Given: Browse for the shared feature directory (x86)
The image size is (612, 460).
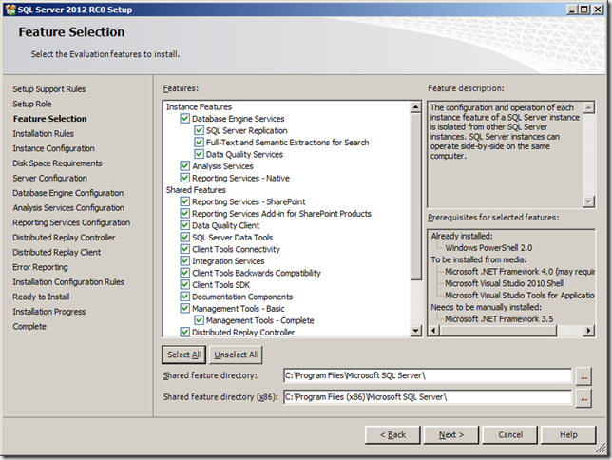Looking at the screenshot, I should point(583,398).
